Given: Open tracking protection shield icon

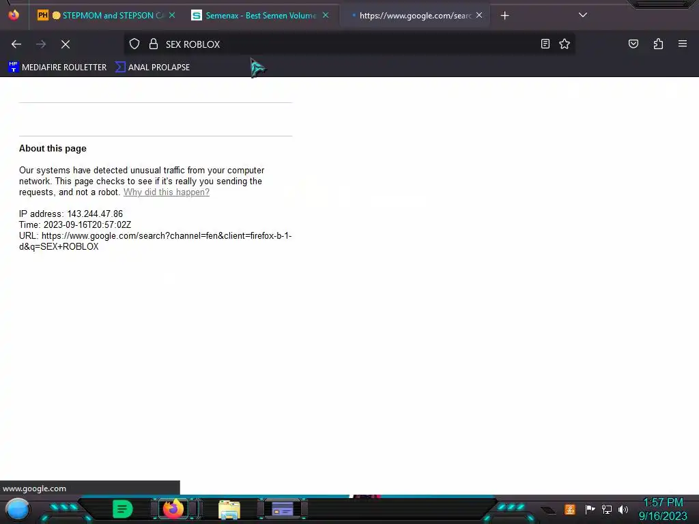Looking at the screenshot, I should pyautogui.click(x=134, y=44).
